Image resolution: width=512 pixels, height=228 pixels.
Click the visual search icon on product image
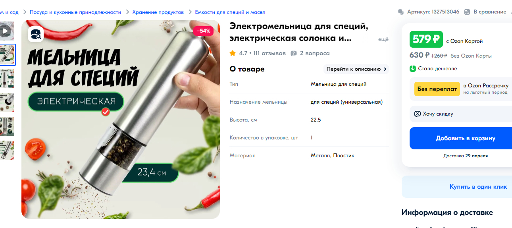pos(35,34)
